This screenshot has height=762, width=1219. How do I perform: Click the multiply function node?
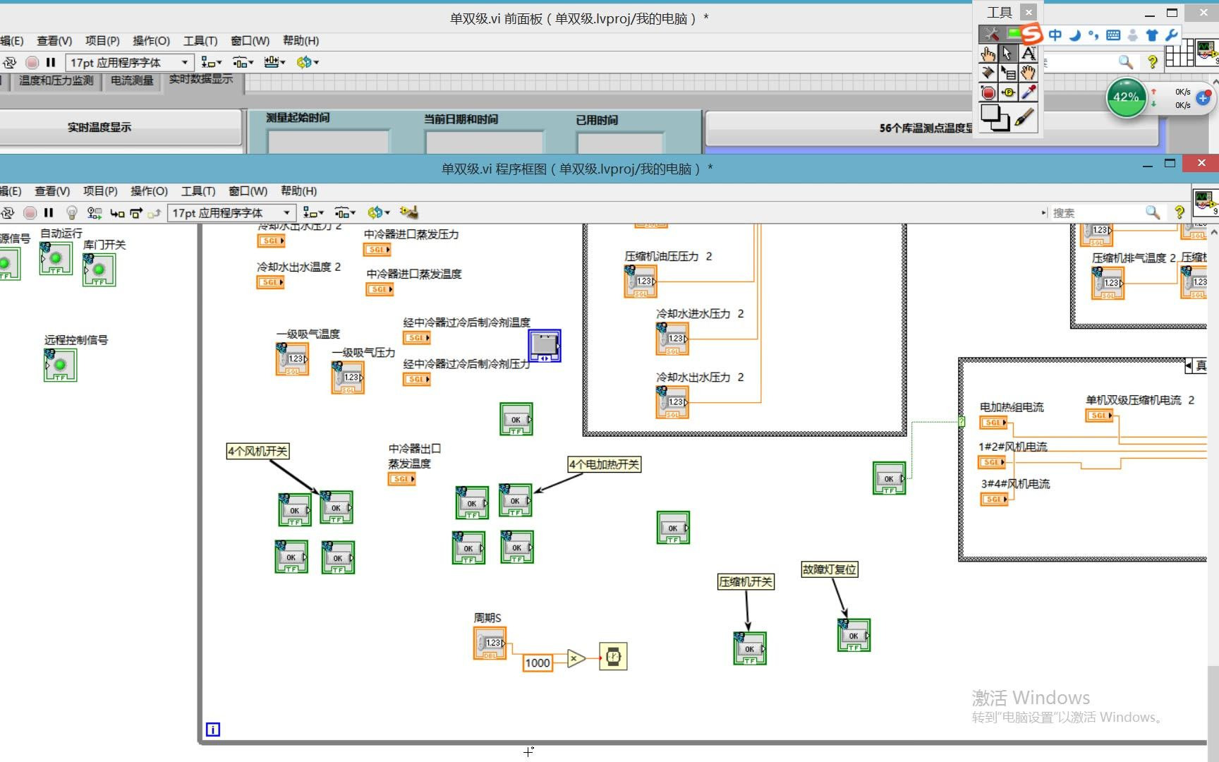click(x=576, y=658)
